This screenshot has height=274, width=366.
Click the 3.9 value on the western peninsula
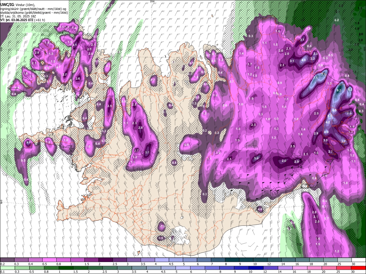pos(28,142)
